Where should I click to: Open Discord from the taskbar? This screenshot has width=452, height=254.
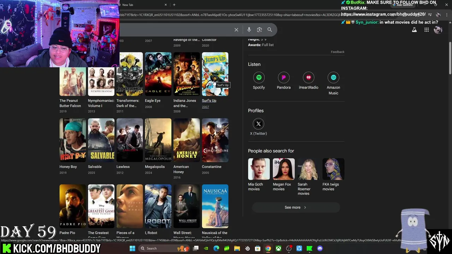[x=320, y=248]
